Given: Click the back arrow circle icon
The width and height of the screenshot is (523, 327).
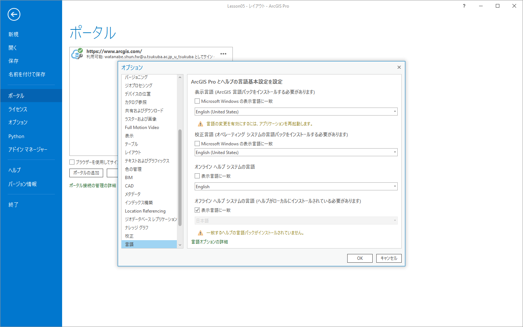Looking at the screenshot, I should [14, 15].
